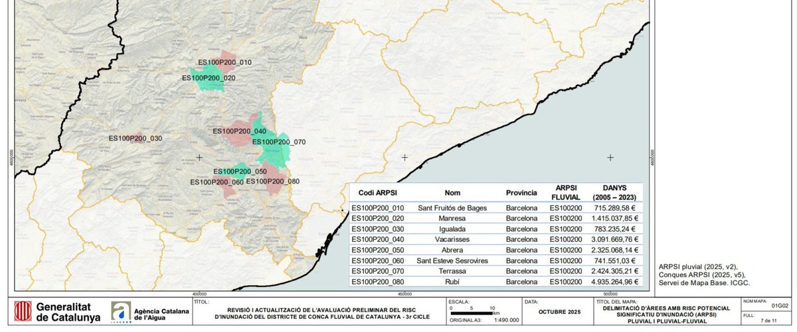The width and height of the screenshot is (797, 332).
Task: Select map label ES100P200_010
Action: point(224,62)
